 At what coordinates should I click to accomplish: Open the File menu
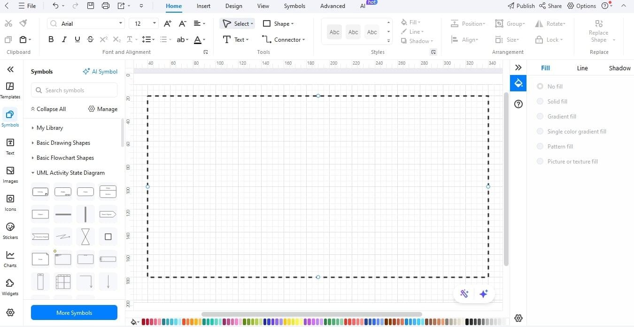[x=27, y=6]
